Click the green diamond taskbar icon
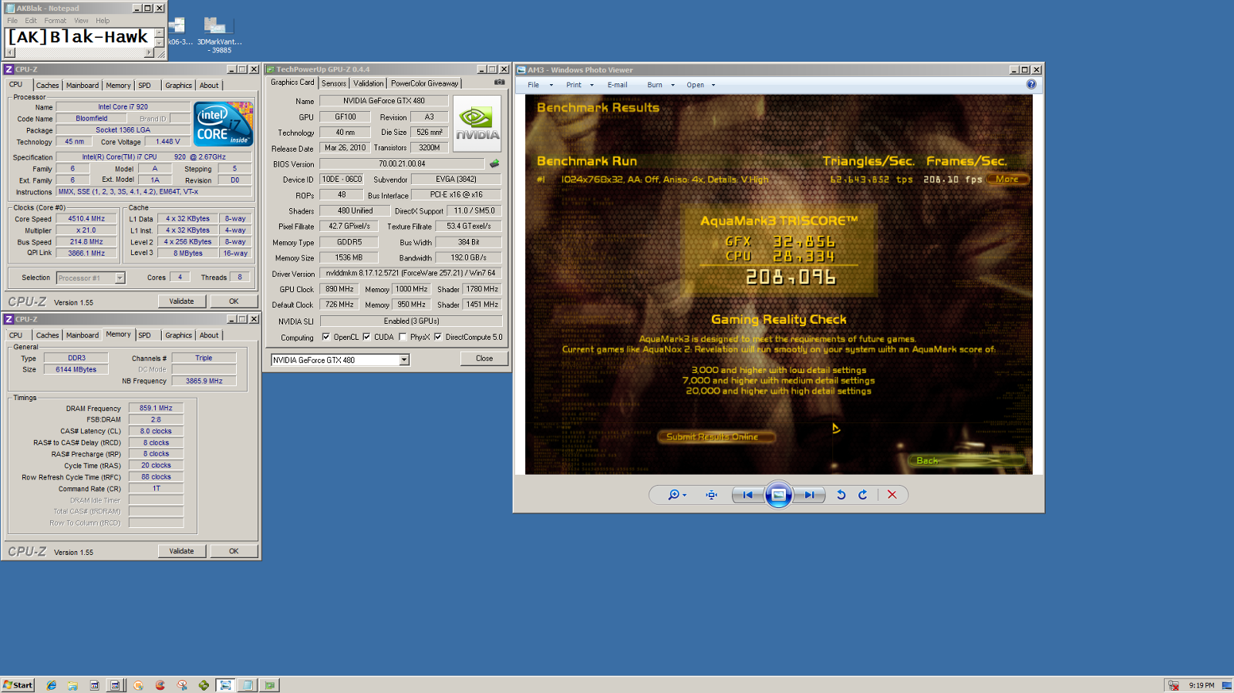This screenshot has width=1234, height=693. 204,685
